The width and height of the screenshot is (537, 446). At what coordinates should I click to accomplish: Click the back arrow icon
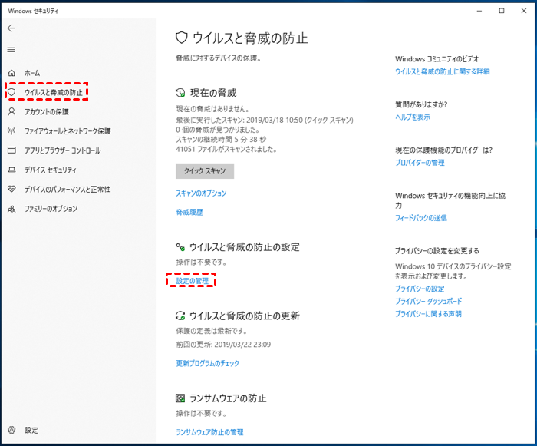click(x=12, y=28)
